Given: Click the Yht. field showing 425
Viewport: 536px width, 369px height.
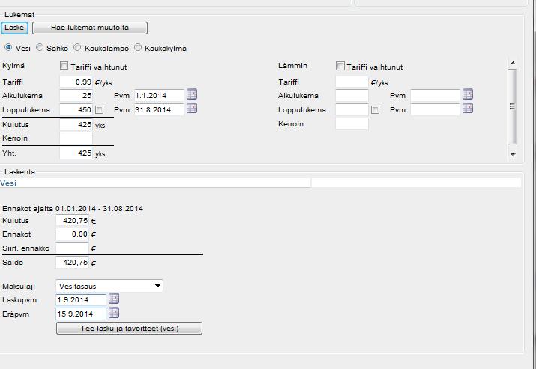Looking at the screenshot, I should (76, 153).
